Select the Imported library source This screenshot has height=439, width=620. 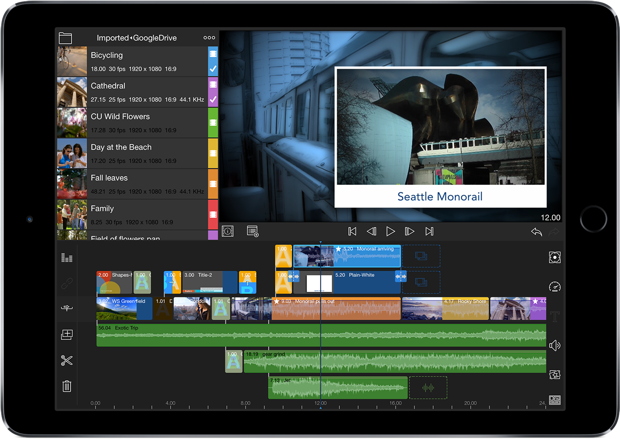point(113,38)
